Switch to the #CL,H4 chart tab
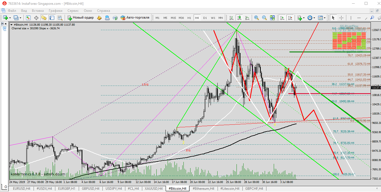Image resolution: width=381 pixels, height=192 pixels. 133,189
